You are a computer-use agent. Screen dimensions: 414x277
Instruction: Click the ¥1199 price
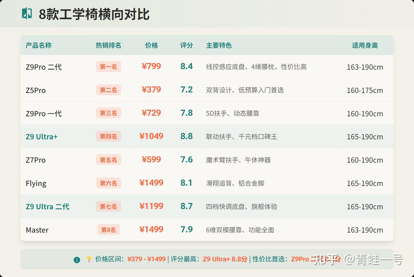[152, 206]
